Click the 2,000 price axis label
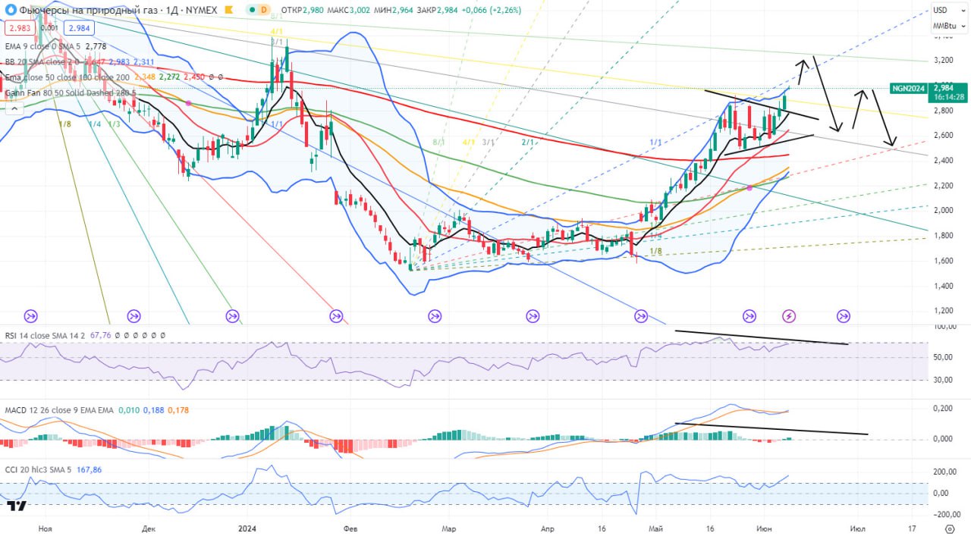971x536 pixels. (943, 211)
